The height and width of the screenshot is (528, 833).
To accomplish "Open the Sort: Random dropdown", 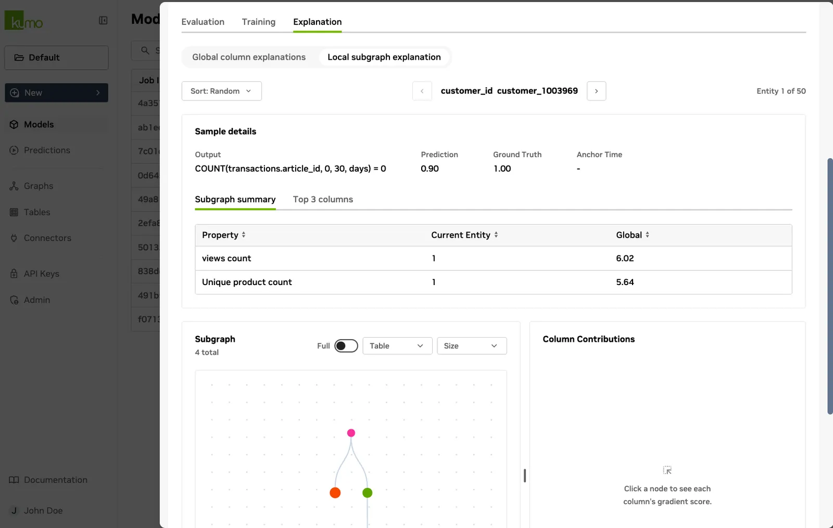I will (x=221, y=91).
